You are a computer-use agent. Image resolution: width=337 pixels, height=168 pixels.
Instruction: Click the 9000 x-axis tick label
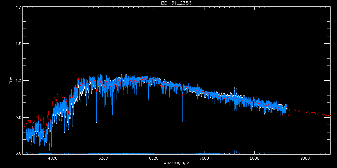305,158
